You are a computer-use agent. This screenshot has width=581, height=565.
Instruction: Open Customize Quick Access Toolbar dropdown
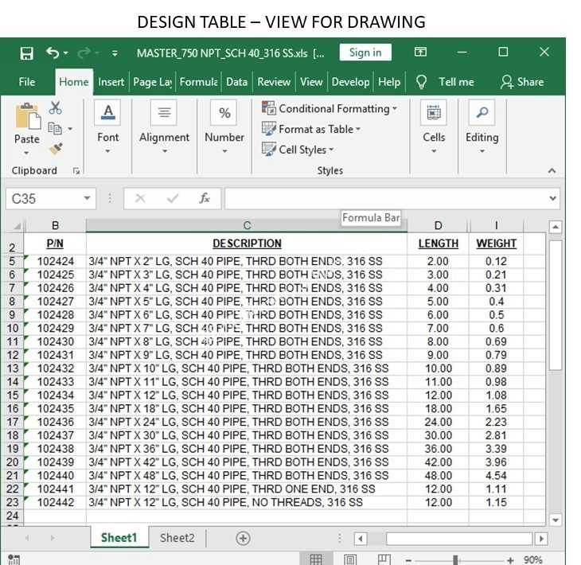(x=115, y=53)
